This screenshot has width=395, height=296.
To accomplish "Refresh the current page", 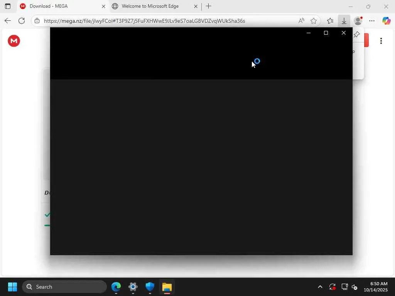I will click(22, 21).
